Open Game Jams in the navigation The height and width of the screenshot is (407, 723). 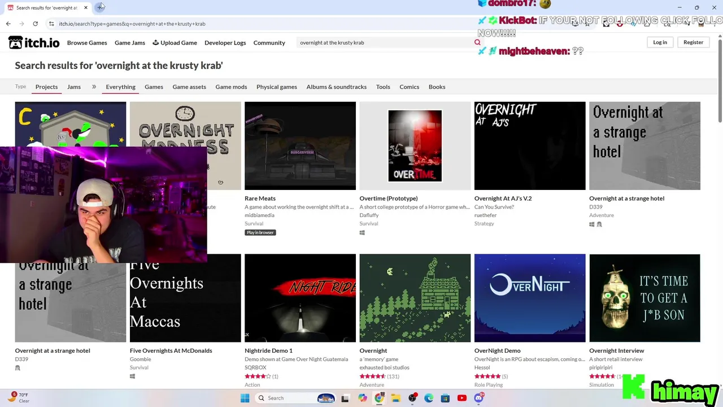tap(130, 42)
